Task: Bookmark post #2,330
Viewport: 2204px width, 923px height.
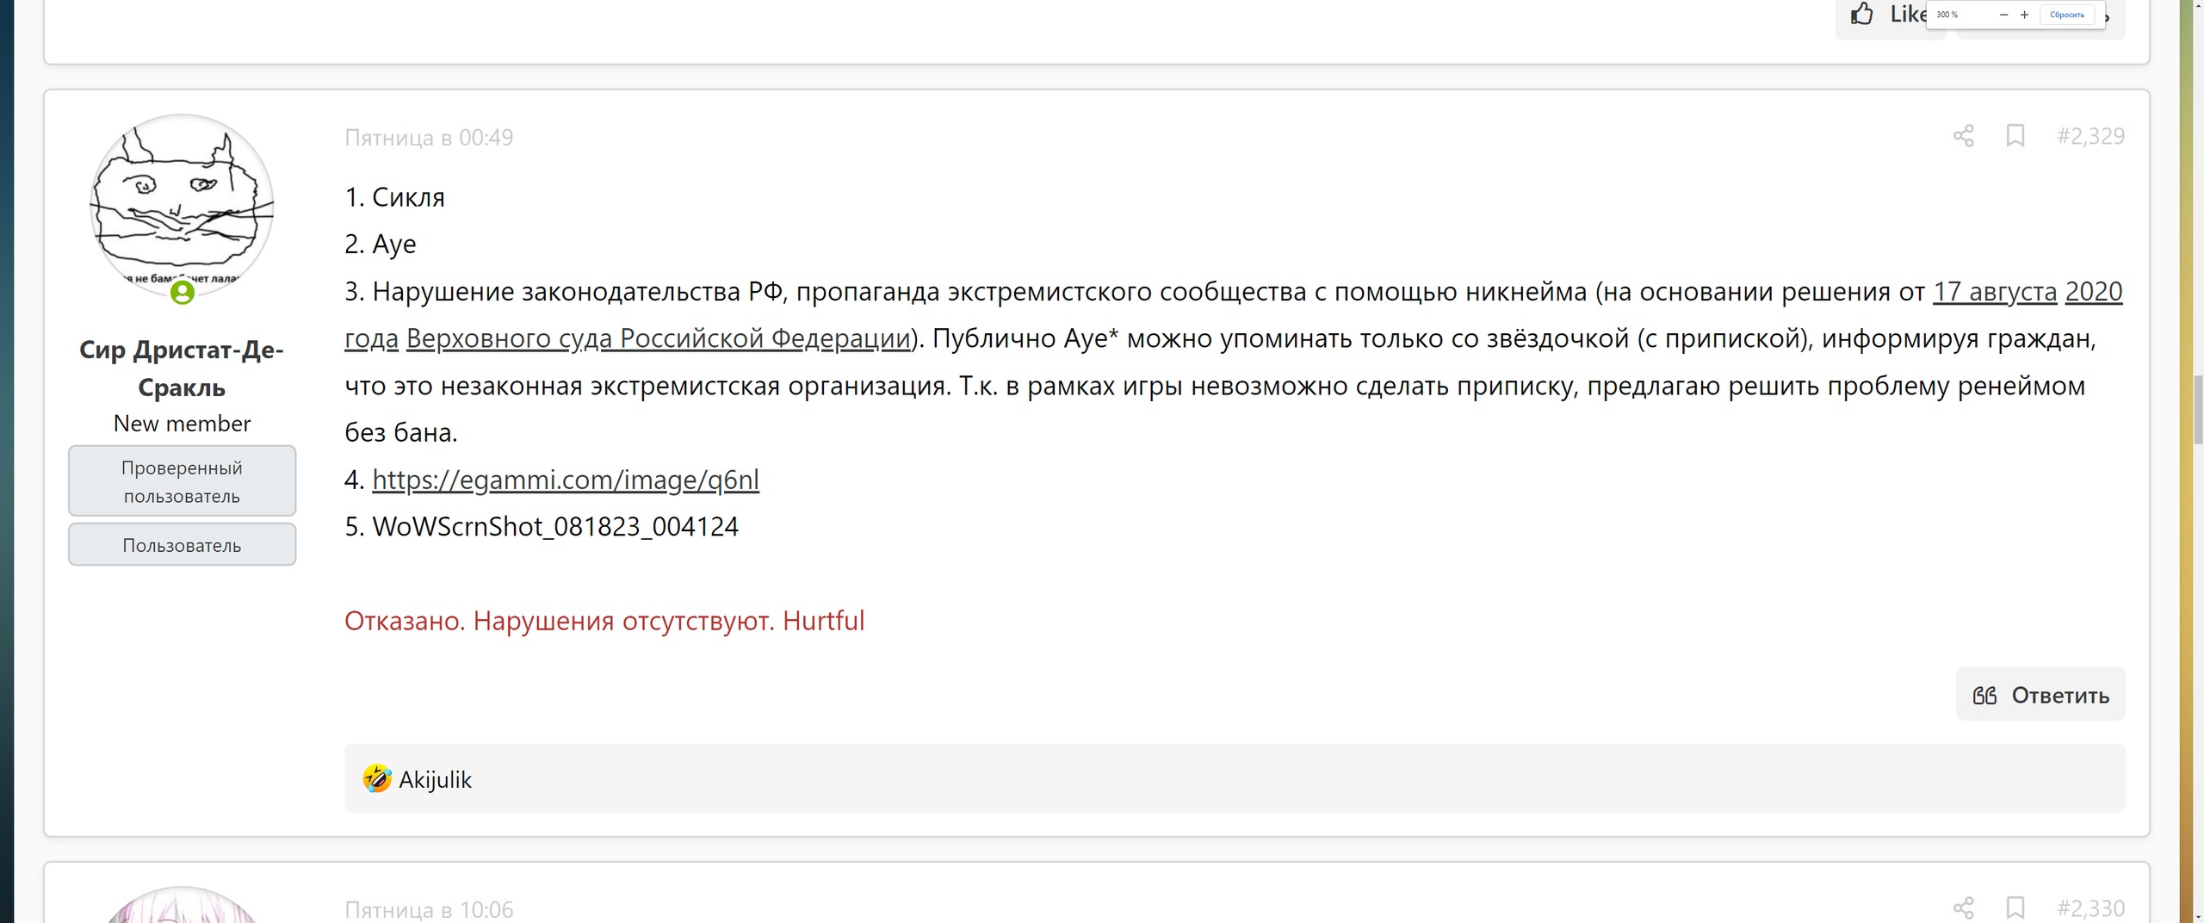Action: [x=2015, y=908]
